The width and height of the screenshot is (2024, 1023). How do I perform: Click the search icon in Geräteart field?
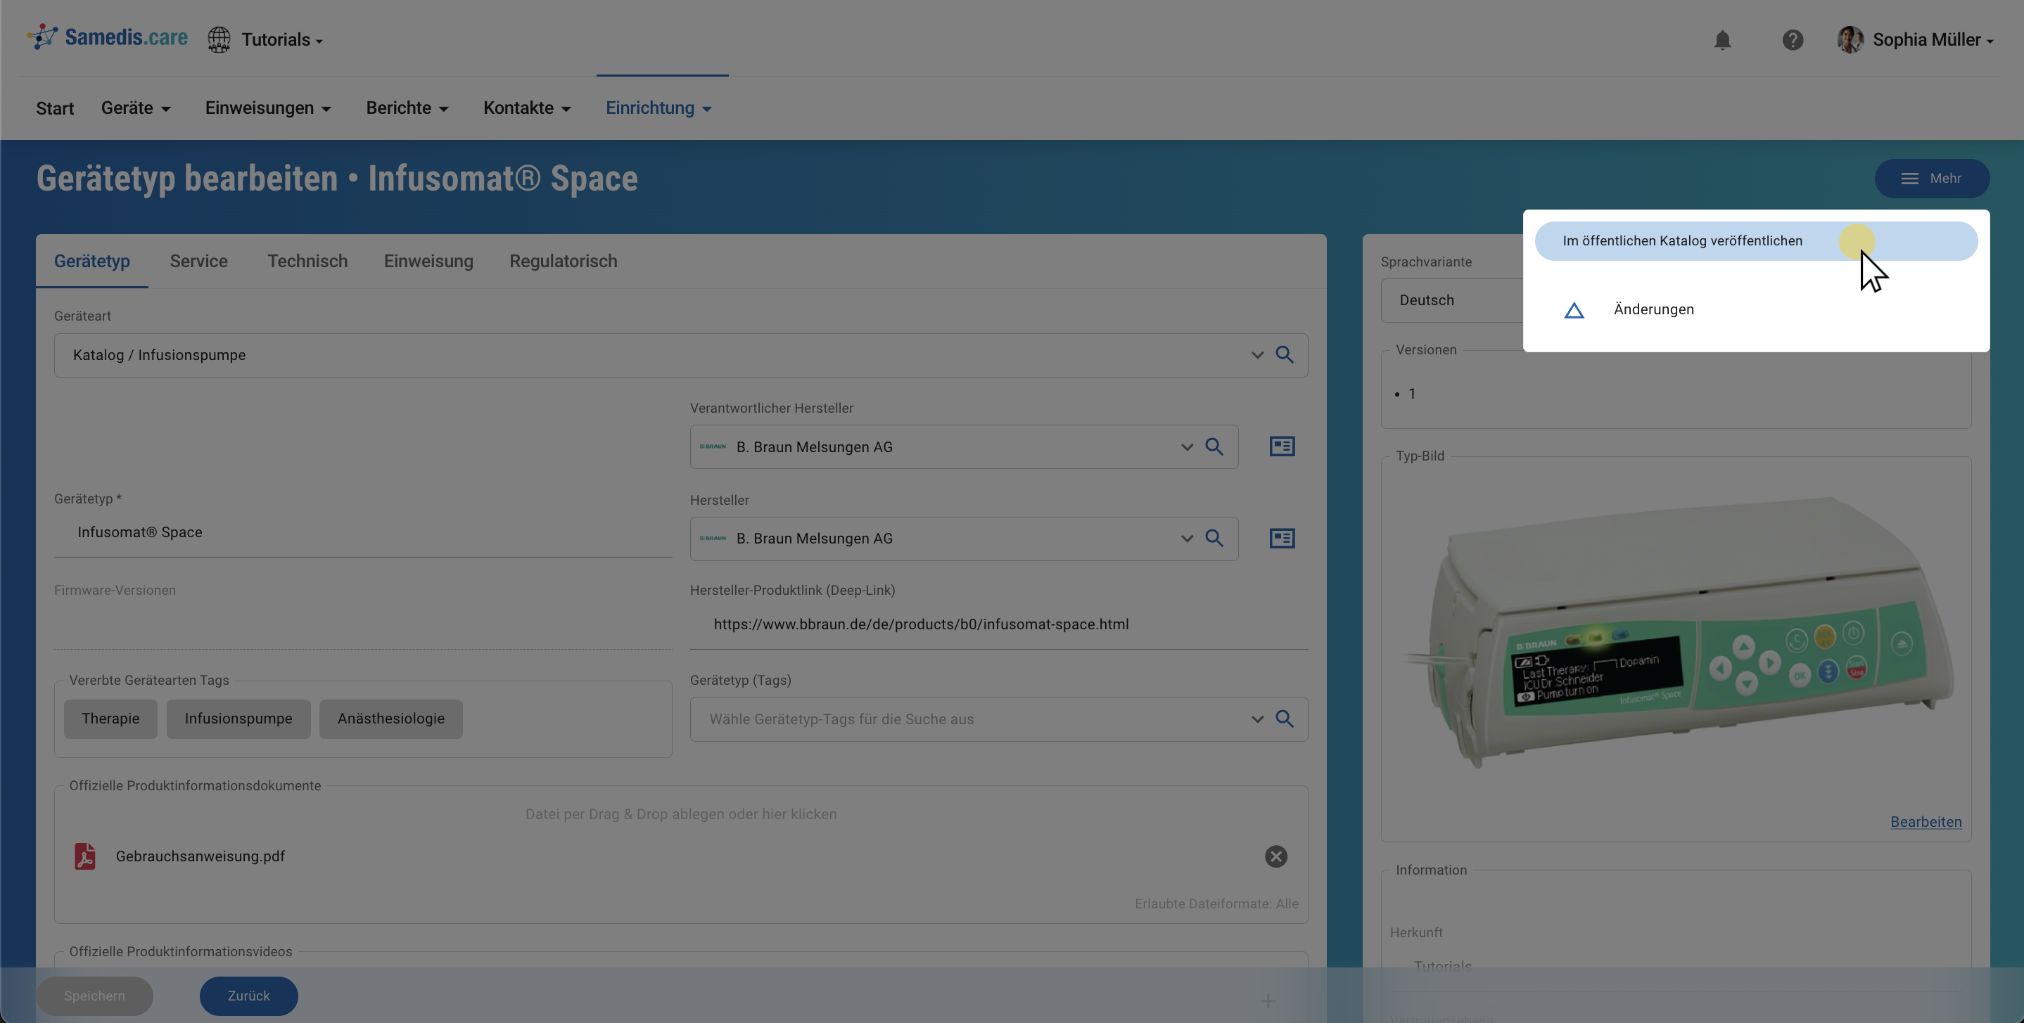pos(1284,355)
